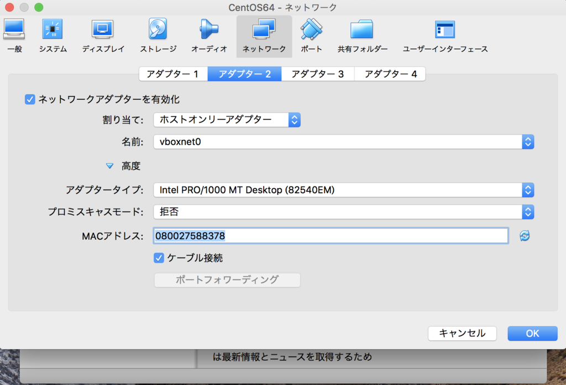Screen dimensions: 566x385
Task: Open the ポート (Ports) settings icon
Action: tap(311, 36)
